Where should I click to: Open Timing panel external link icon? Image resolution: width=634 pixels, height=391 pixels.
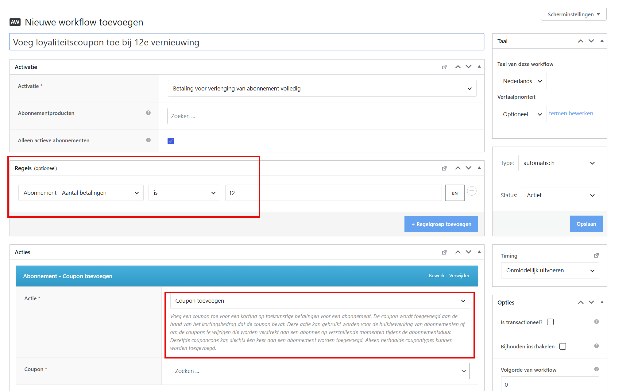point(596,255)
